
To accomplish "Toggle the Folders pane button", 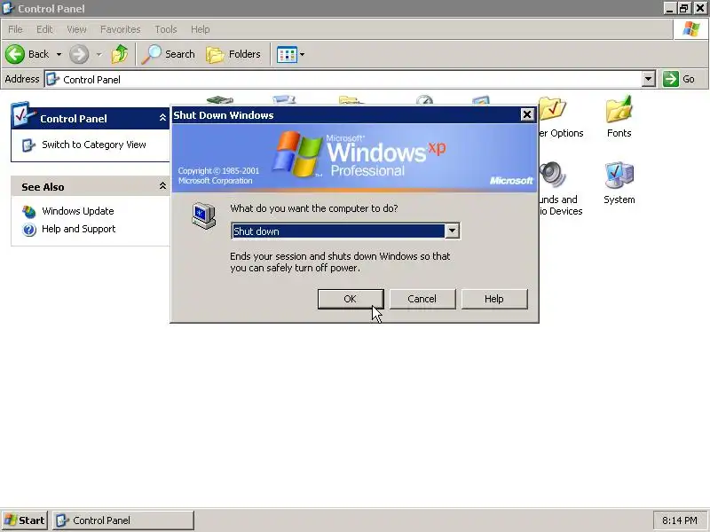I will click(233, 54).
